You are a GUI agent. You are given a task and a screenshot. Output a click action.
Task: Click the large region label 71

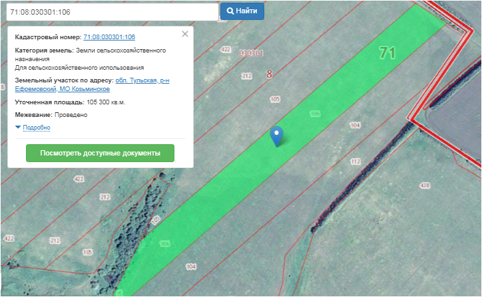click(x=387, y=52)
